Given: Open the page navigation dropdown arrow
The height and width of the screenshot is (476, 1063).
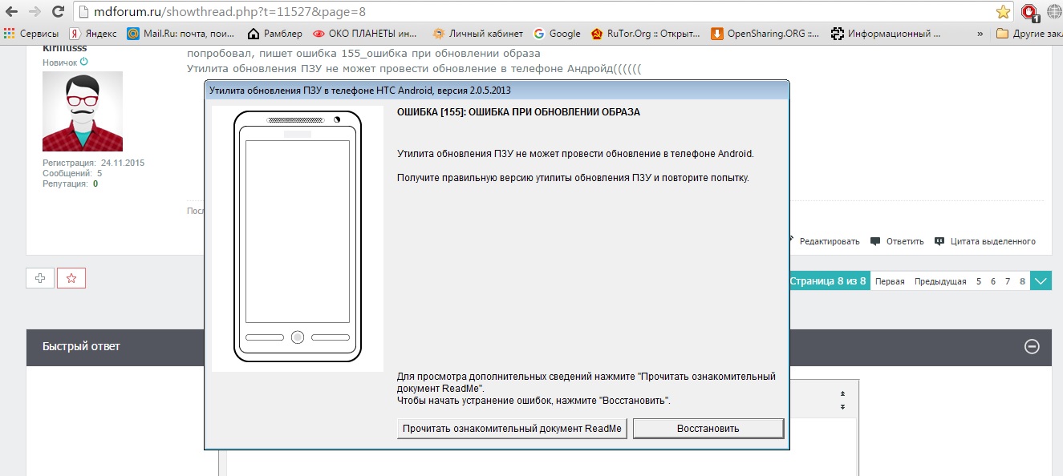Looking at the screenshot, I should click(1041, 281).
